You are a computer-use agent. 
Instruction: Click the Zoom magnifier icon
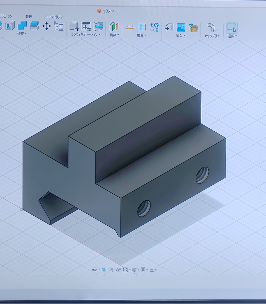pyautogui.click(x=118, y=270)
